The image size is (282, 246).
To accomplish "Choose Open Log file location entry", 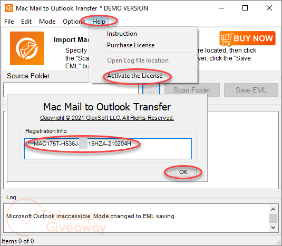I will 138,60.
